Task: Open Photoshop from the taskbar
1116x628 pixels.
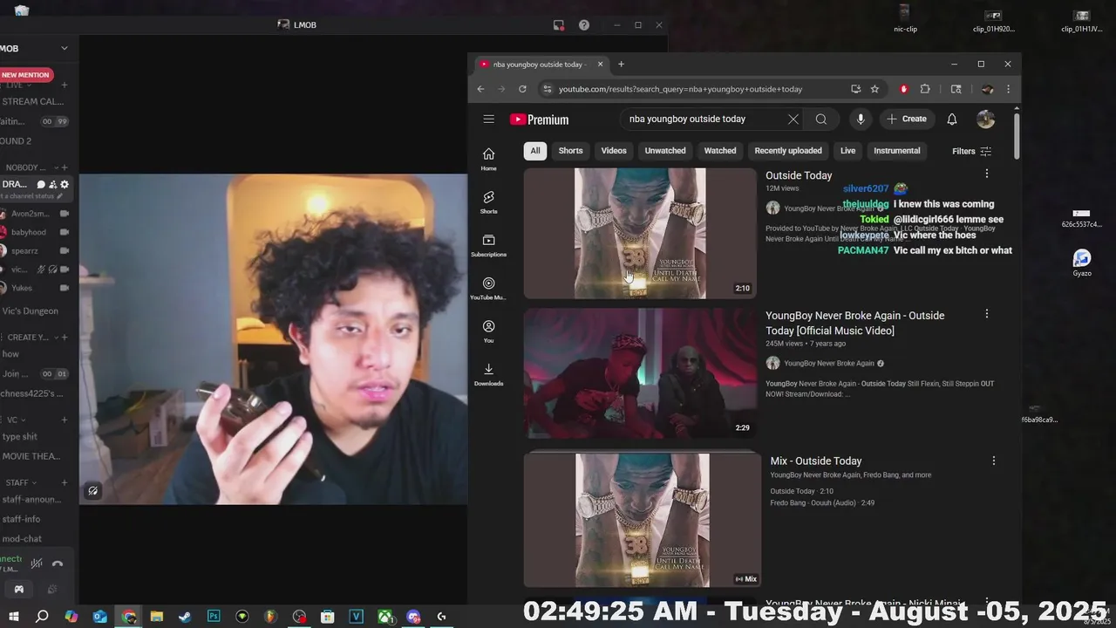Action: (x=214, y=617)
